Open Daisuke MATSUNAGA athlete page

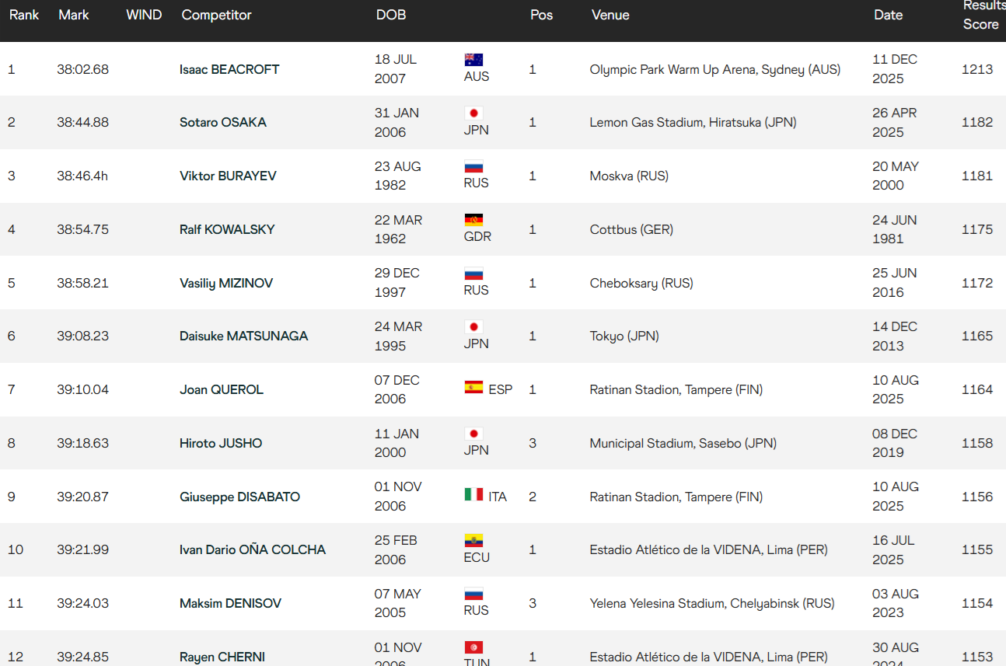point(243,336)
